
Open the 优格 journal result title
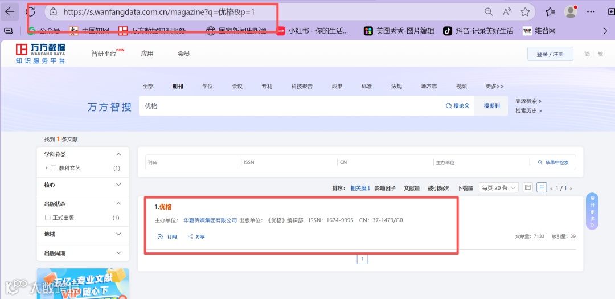(x=166, y=207)
